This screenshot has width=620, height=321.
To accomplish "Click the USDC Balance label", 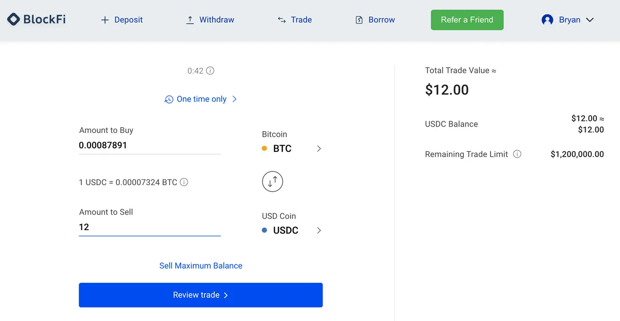I will coord(451,124).
